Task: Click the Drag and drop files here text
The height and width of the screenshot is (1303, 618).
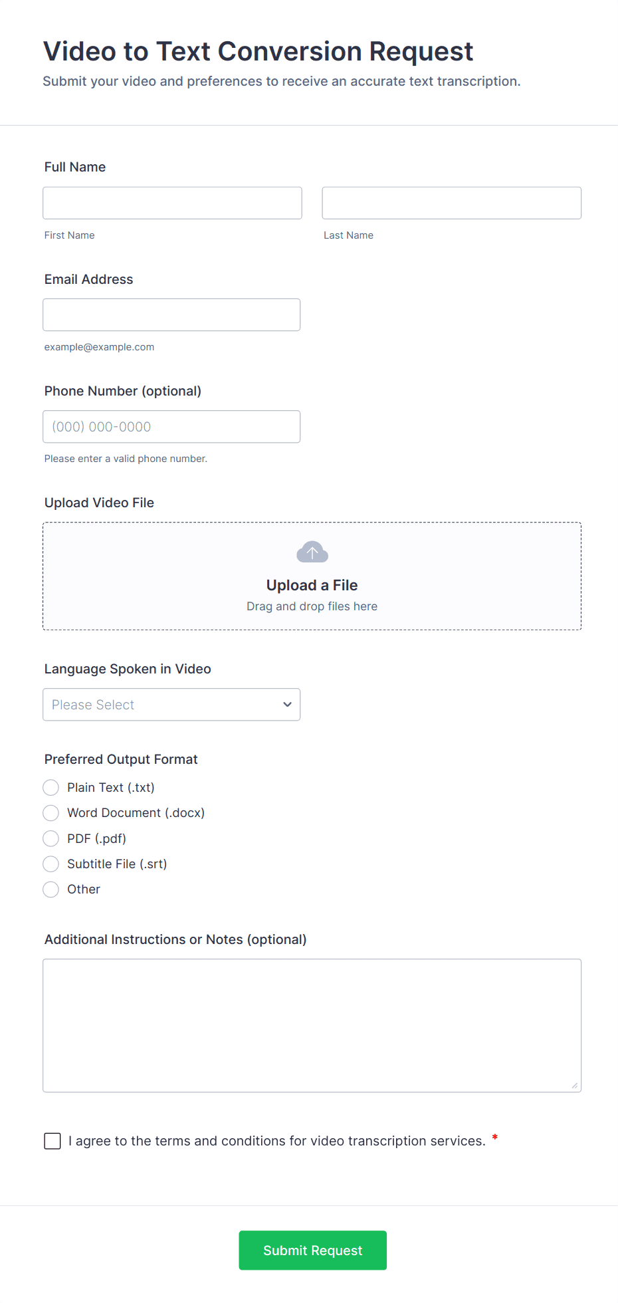Action: click(312, 606)
